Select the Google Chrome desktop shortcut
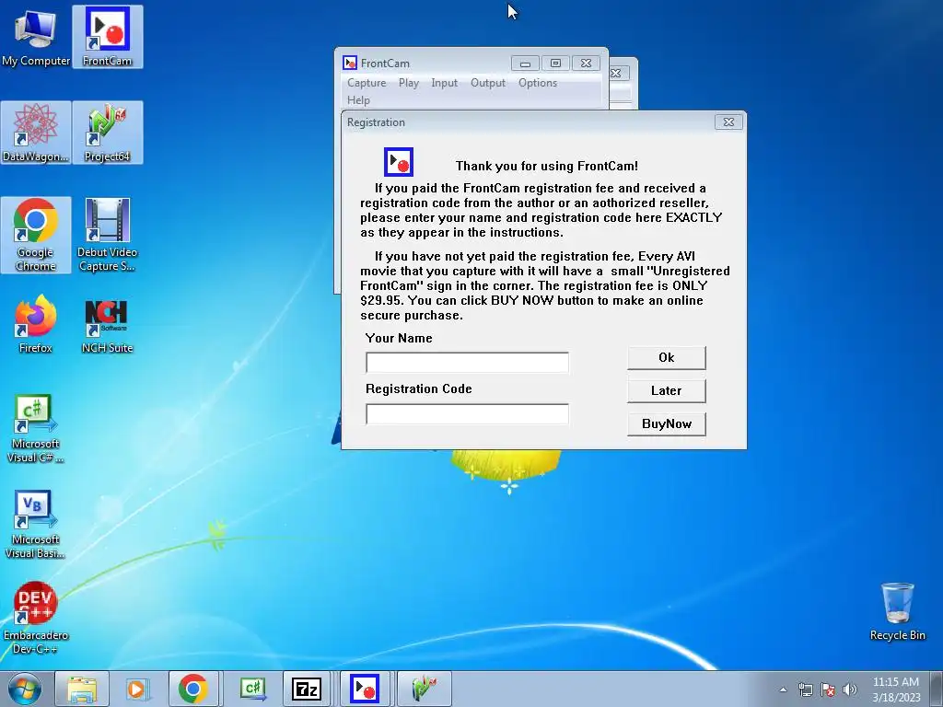This screenshot has width=943, height=707. (36, 235)
